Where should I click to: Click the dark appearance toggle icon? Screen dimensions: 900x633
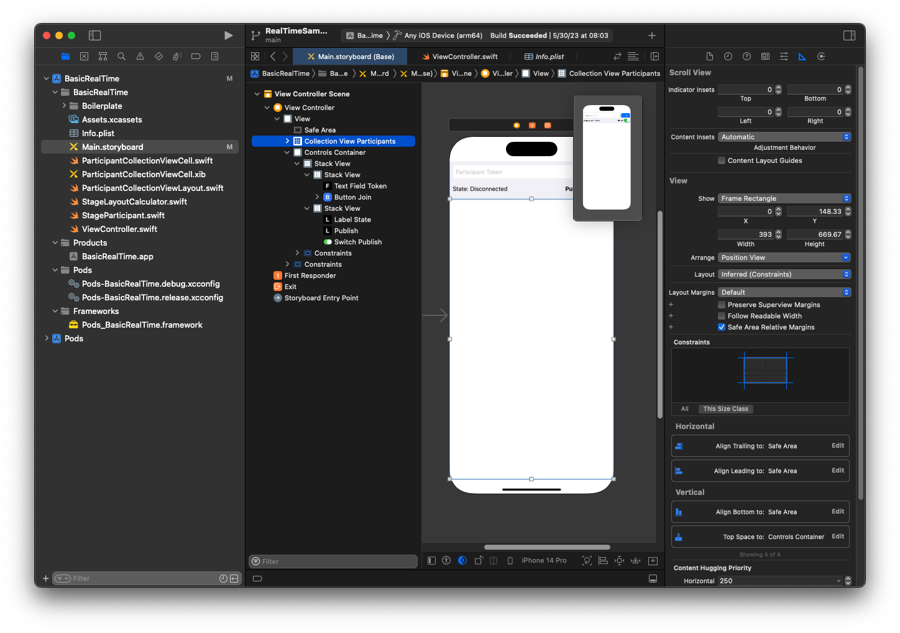tap(462, 560)
